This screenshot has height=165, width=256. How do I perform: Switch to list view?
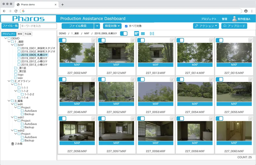(143, 33)
